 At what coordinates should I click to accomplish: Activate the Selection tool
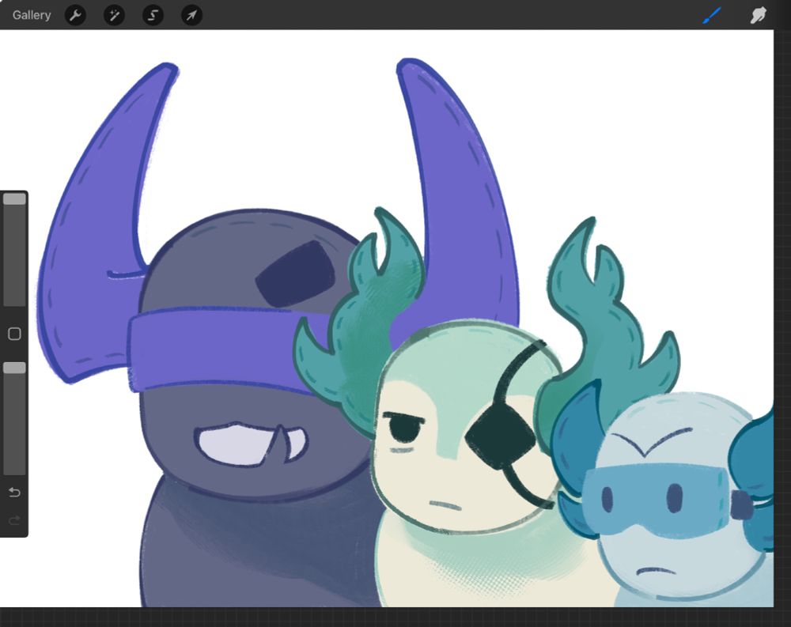pyautogui.click(x=153, y=15)
